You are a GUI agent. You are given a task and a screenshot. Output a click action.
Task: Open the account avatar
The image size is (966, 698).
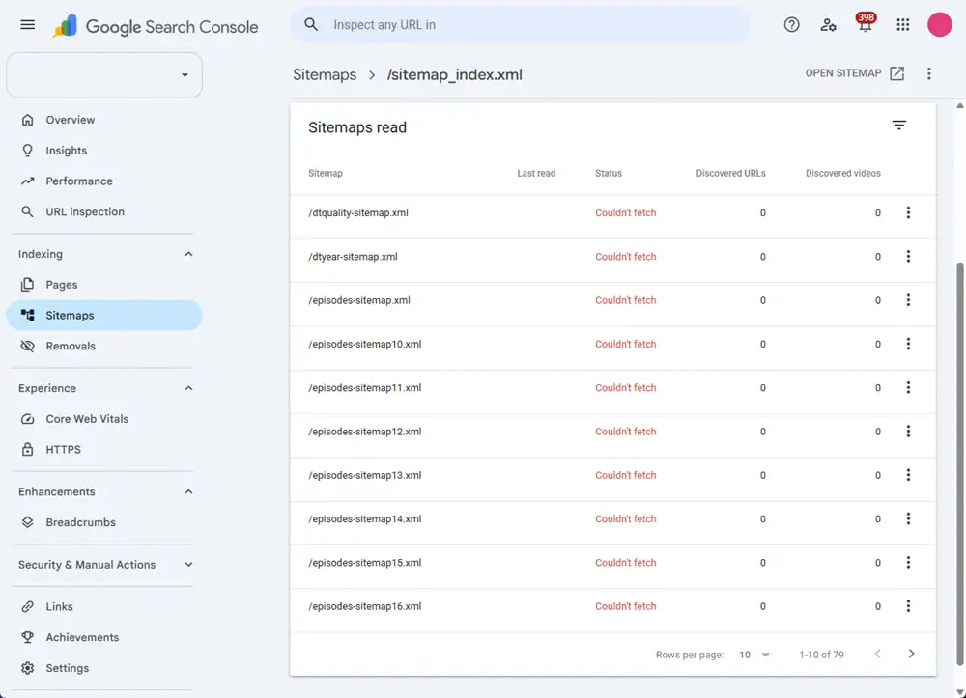coord(940,25)
